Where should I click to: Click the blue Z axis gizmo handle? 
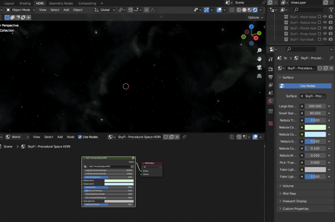[x=251, y=26]
